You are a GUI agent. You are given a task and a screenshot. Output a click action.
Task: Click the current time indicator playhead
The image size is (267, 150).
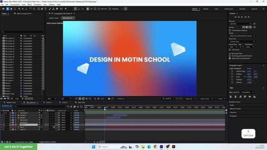[x=105, y=107]
